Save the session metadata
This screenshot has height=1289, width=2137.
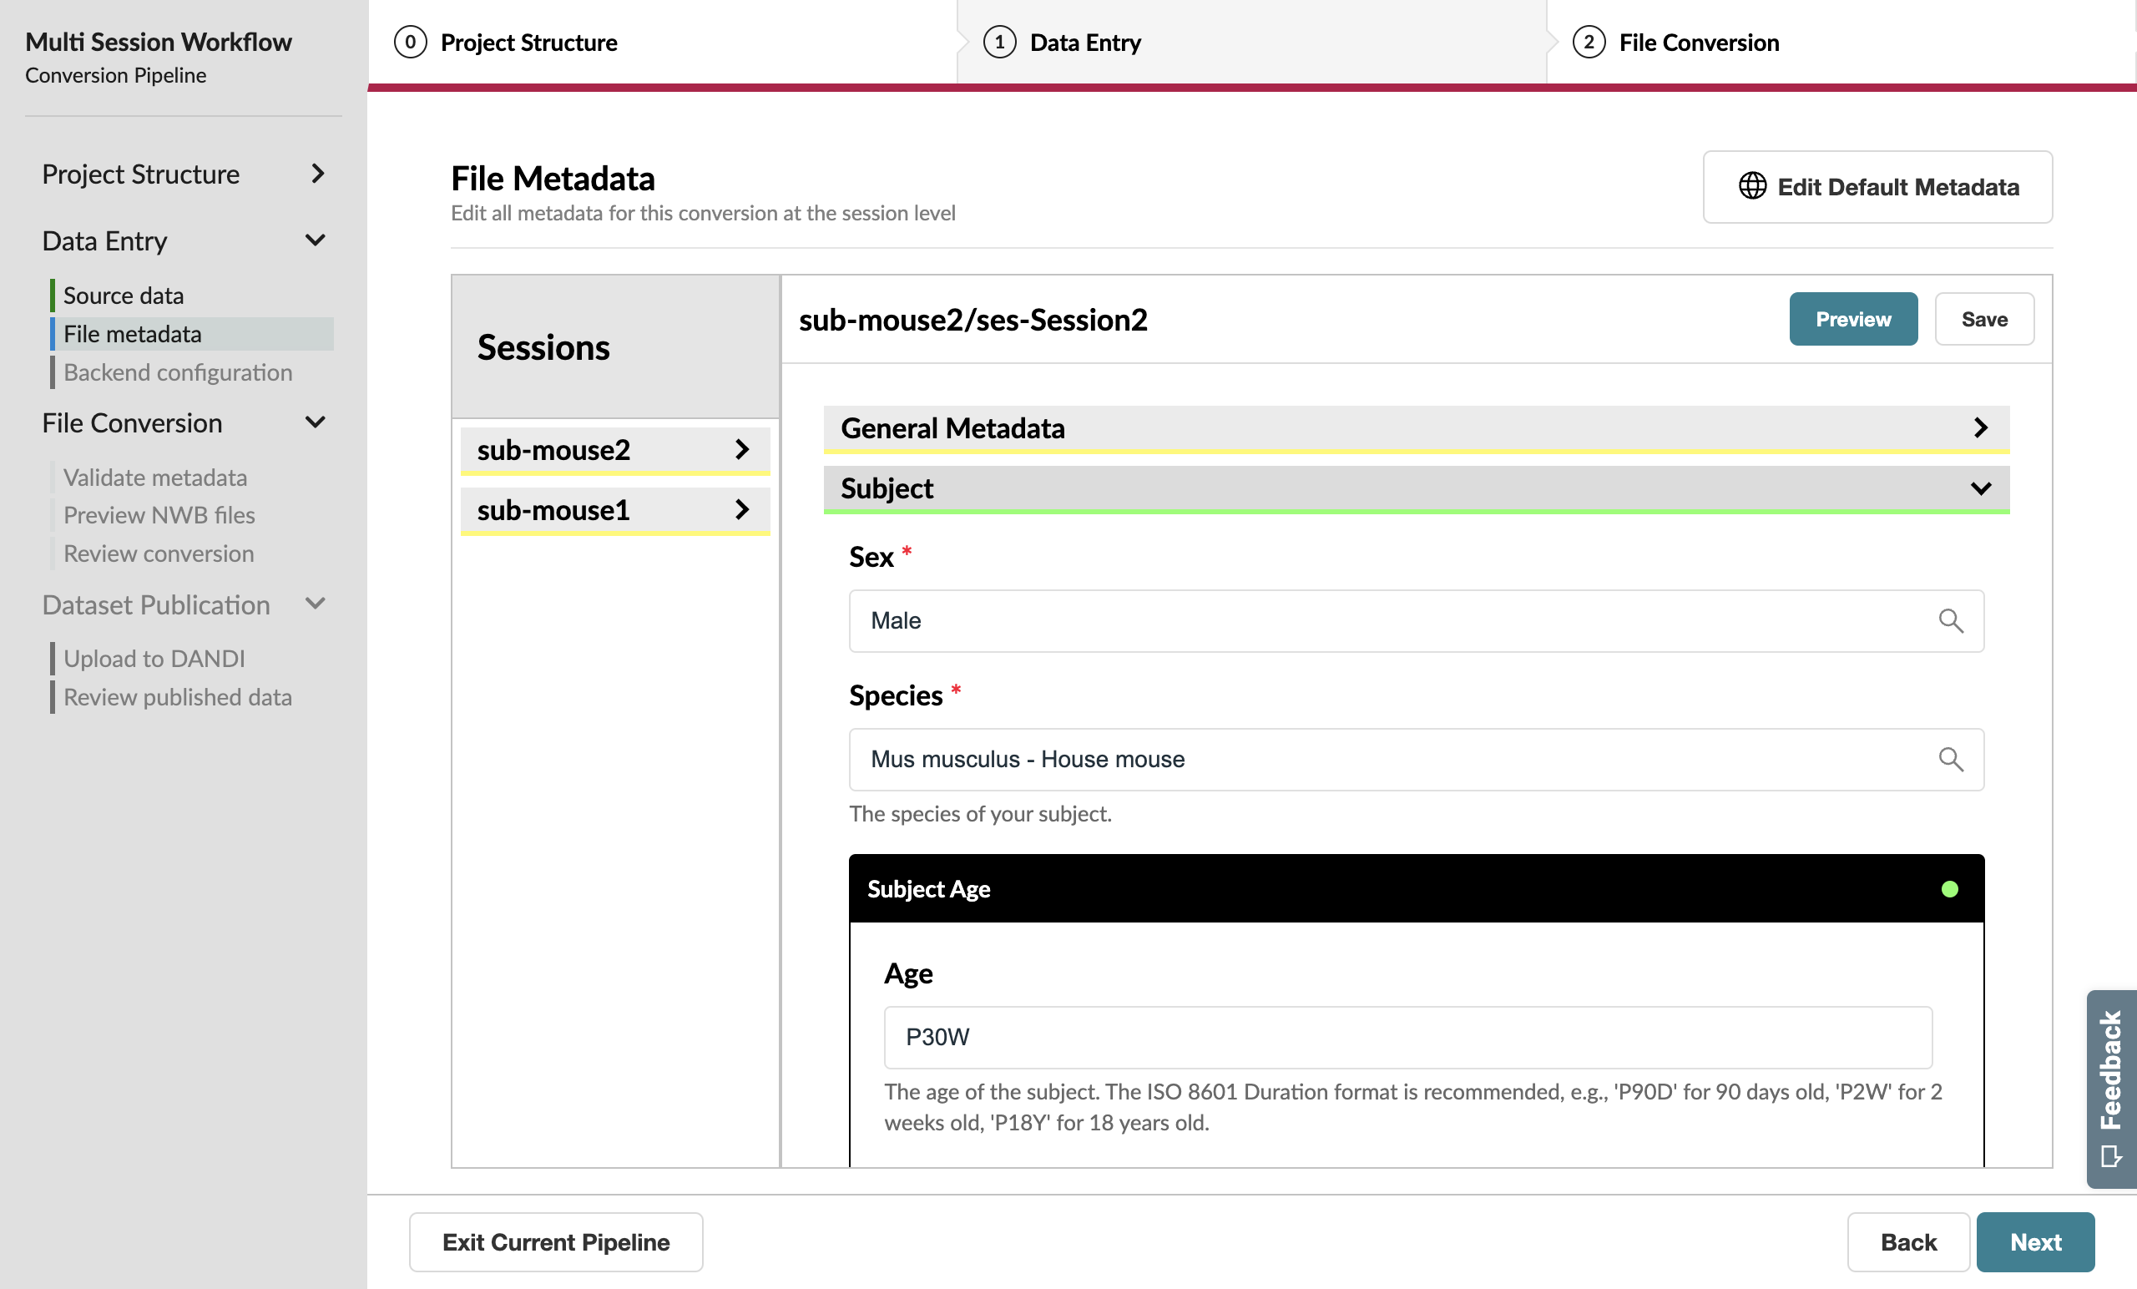tap(1984, 319)
